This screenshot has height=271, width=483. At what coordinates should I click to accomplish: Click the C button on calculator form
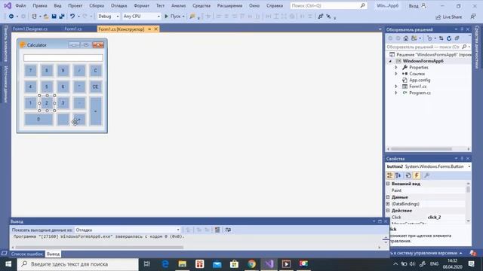point(96,71)
